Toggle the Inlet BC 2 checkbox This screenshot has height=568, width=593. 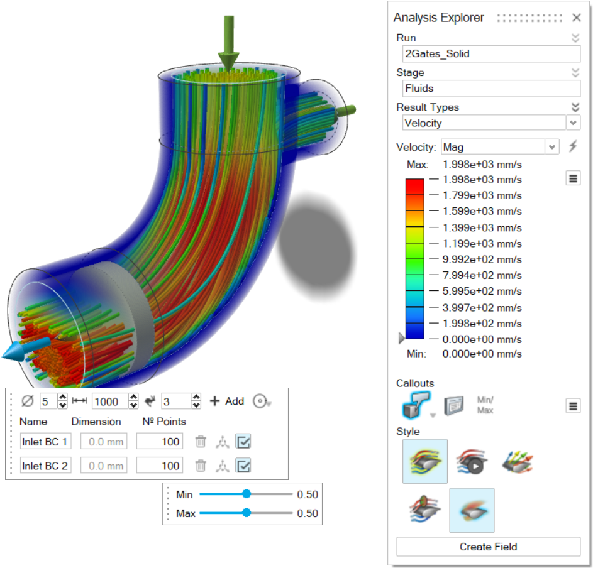[243, 466]
